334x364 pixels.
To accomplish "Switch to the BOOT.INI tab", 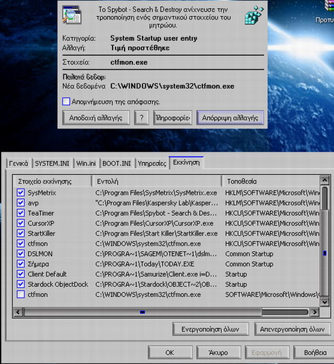I will [116, 164].
